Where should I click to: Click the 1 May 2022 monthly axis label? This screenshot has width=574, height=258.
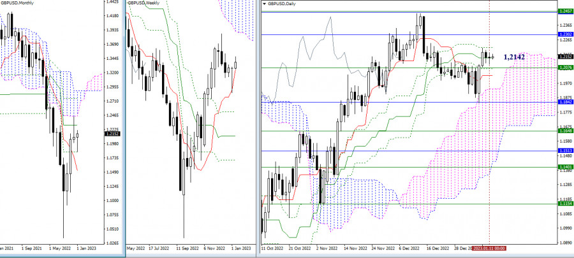point(60,248)
